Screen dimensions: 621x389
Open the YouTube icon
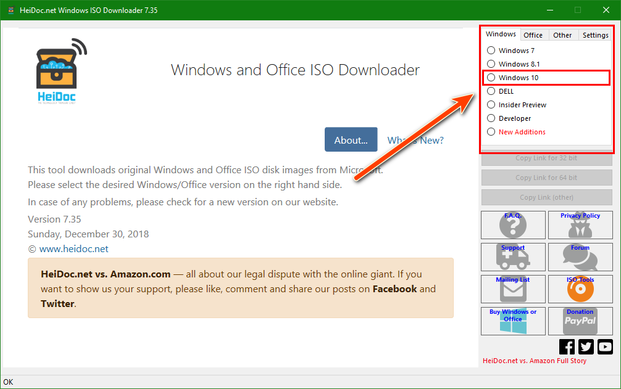pos(605,346)
